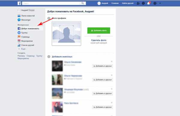Click the green Добавить фото button
The image size is (180, 116).
pyautogui.click(x=99, y=30)
